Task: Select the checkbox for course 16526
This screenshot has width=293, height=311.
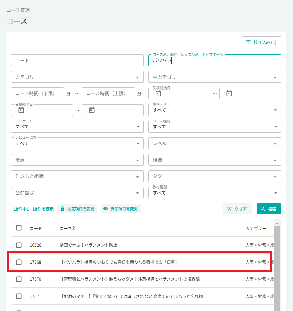Action: click(19, 245)
